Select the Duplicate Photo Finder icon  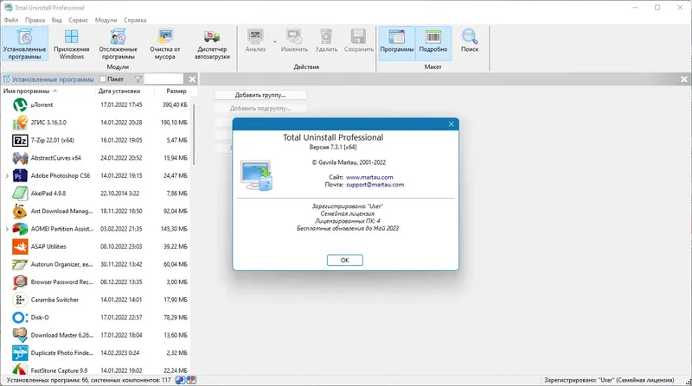(x=20, y=353)
